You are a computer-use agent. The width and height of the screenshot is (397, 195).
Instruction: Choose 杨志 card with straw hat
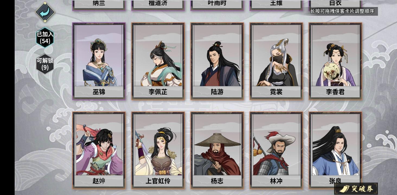point(217,150)
